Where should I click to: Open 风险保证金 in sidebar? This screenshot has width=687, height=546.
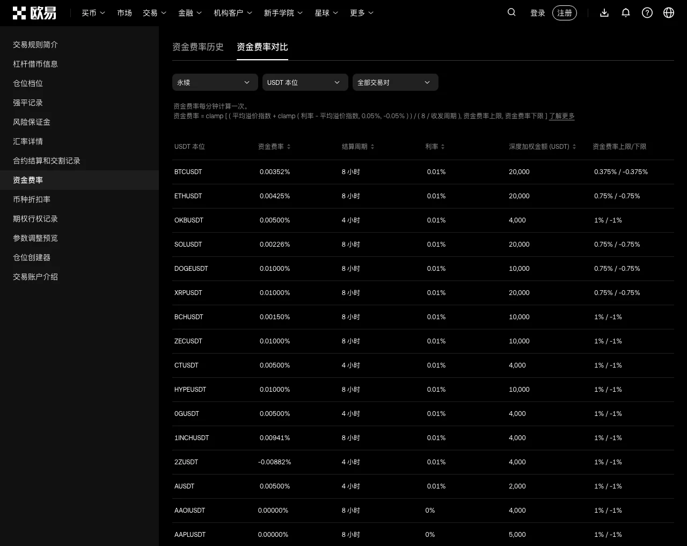point(79,122)
